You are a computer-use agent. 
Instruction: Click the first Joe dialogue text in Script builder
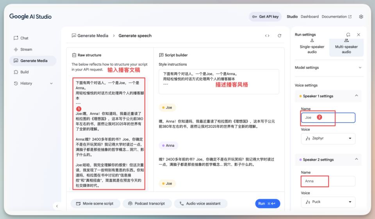point(217,124)
